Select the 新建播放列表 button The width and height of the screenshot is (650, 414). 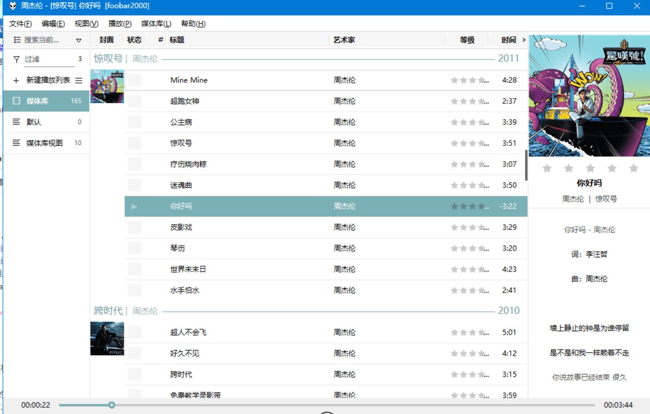tap(48, 80)
